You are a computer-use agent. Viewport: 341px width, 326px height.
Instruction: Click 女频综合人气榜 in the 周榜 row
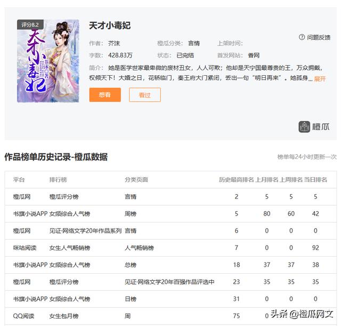(x=70, y=213)
